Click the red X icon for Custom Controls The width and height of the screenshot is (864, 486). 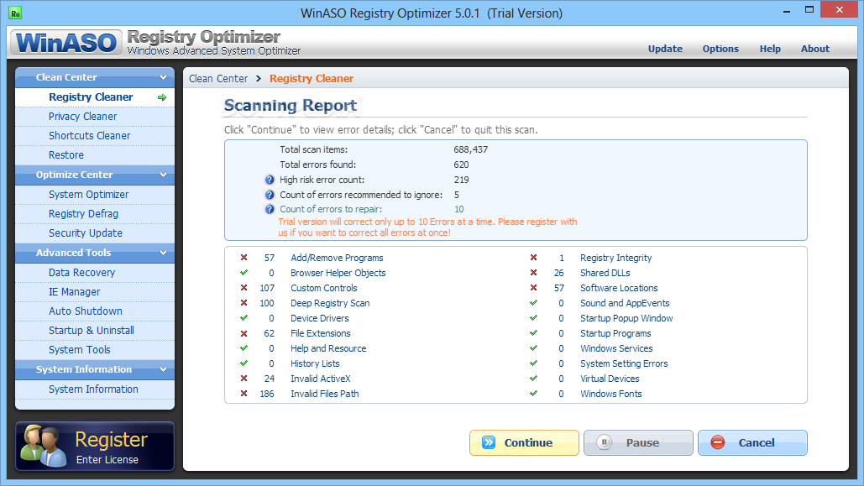tap(243, 288)
